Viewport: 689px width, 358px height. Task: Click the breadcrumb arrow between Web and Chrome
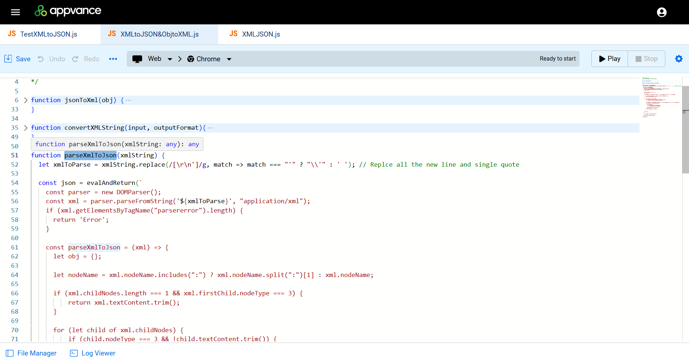(x=180, y=59)
